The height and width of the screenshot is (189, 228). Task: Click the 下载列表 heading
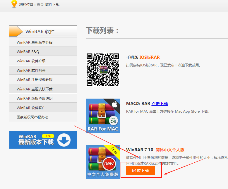coord(102,31)
